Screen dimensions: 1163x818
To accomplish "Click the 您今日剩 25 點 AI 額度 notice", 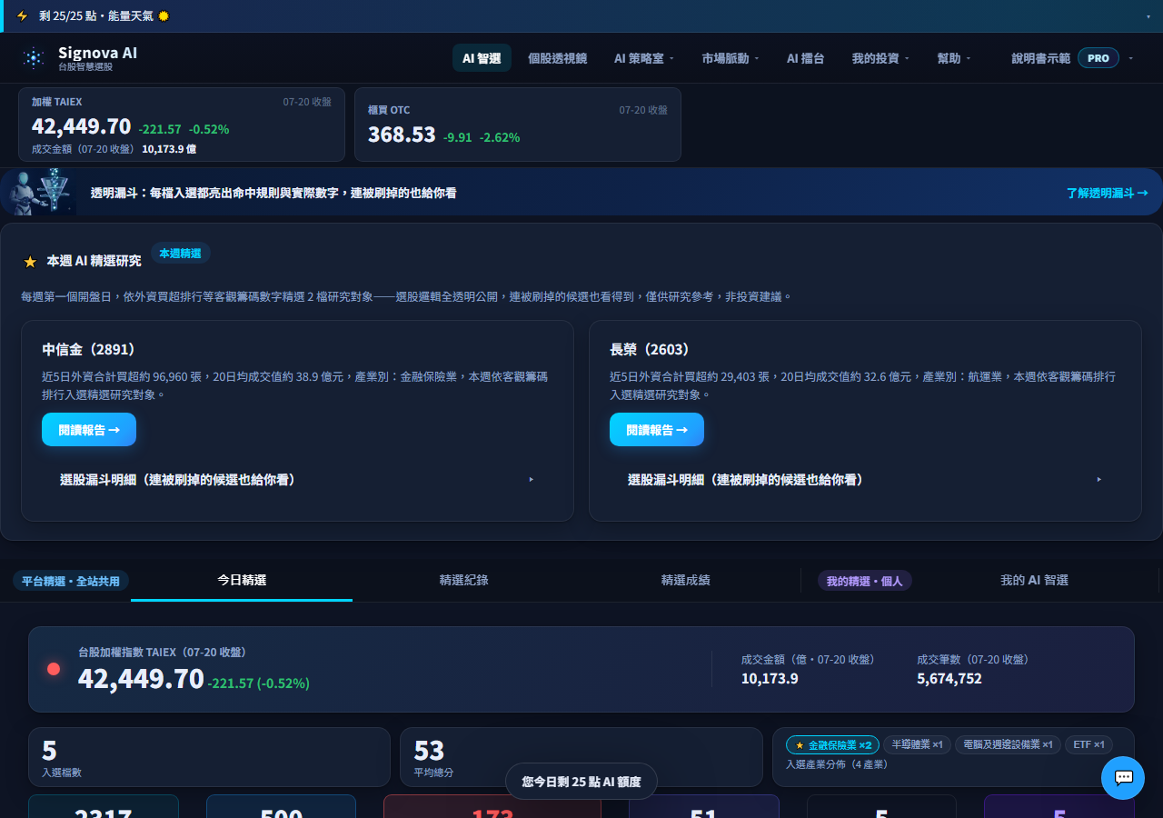I will pyautogui.click(x=581, y=781).
